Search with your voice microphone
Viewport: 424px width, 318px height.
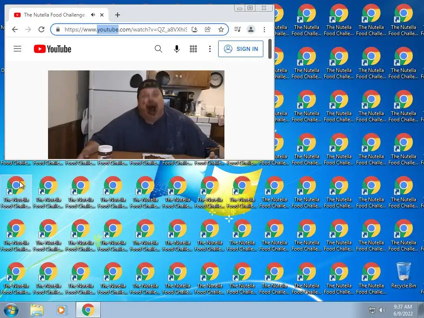click(176, 49)
